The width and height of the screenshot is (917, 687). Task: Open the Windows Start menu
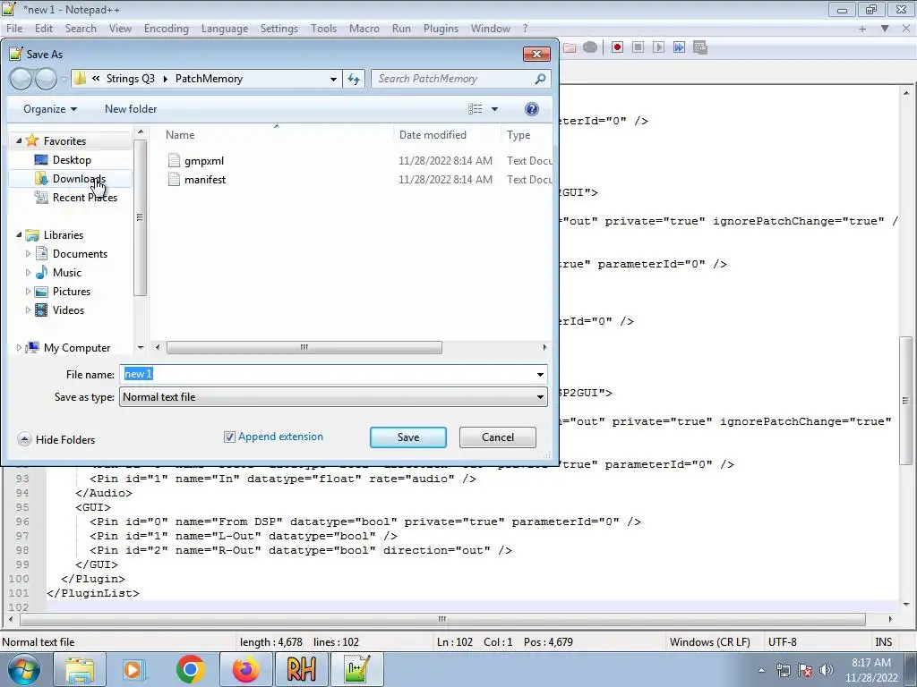point(22,669)
